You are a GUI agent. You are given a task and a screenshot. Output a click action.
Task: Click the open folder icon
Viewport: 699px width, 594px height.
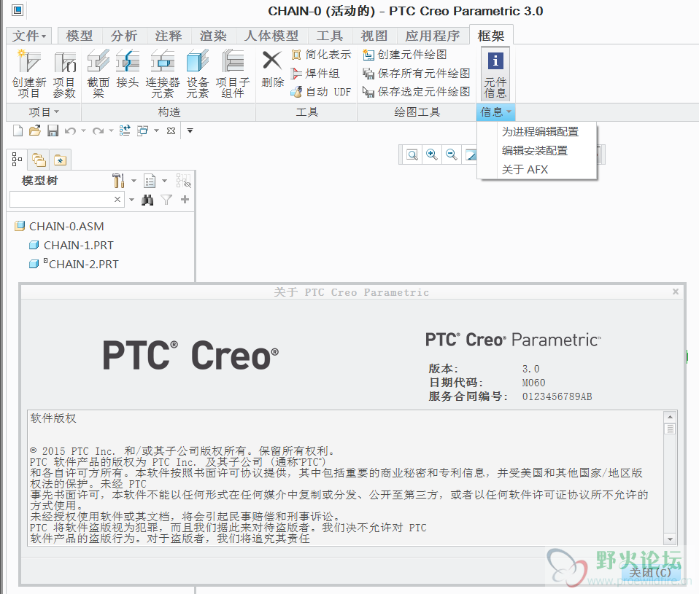click(35, 130)
